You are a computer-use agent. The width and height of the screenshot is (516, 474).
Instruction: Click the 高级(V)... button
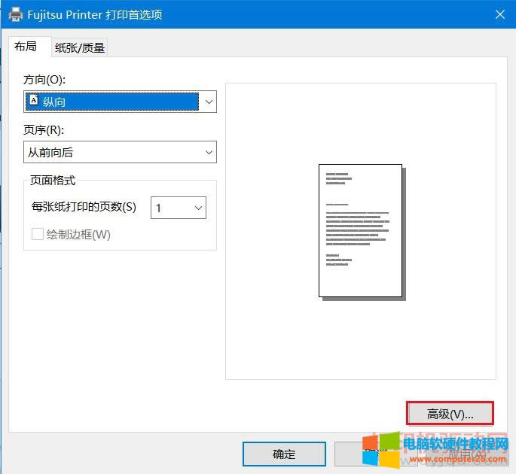(450, 414)
